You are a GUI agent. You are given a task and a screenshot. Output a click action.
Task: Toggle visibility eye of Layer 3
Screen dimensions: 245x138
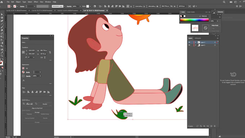coord(189,43)
